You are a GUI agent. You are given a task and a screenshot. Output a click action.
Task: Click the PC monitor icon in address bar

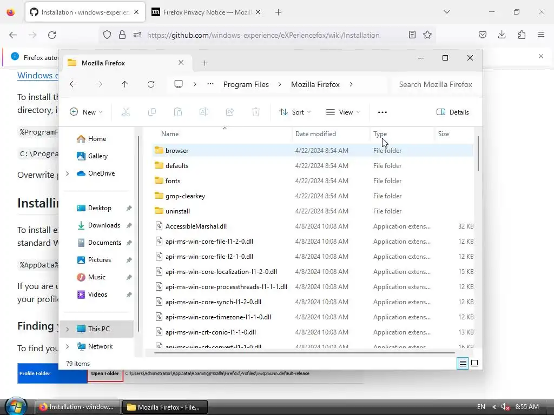coord(179,84)
